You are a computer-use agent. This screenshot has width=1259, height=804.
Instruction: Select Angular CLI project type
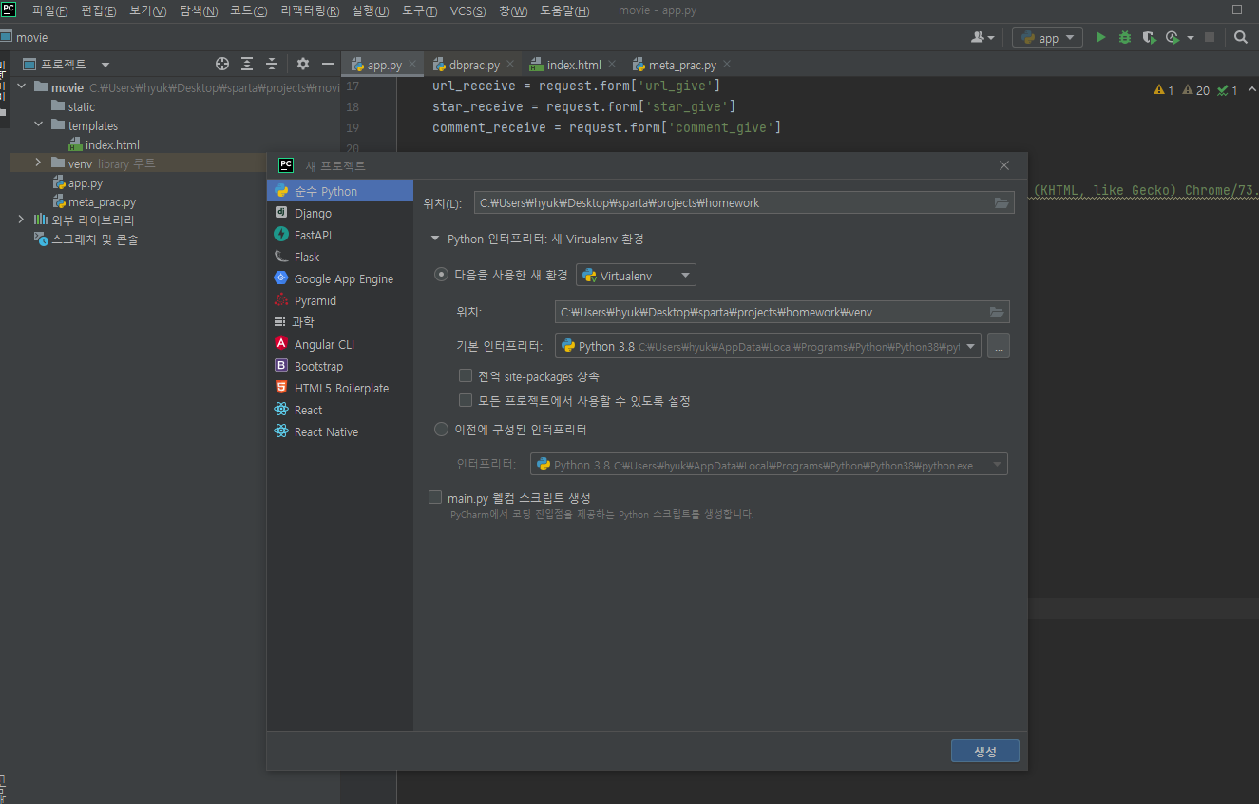340,344
